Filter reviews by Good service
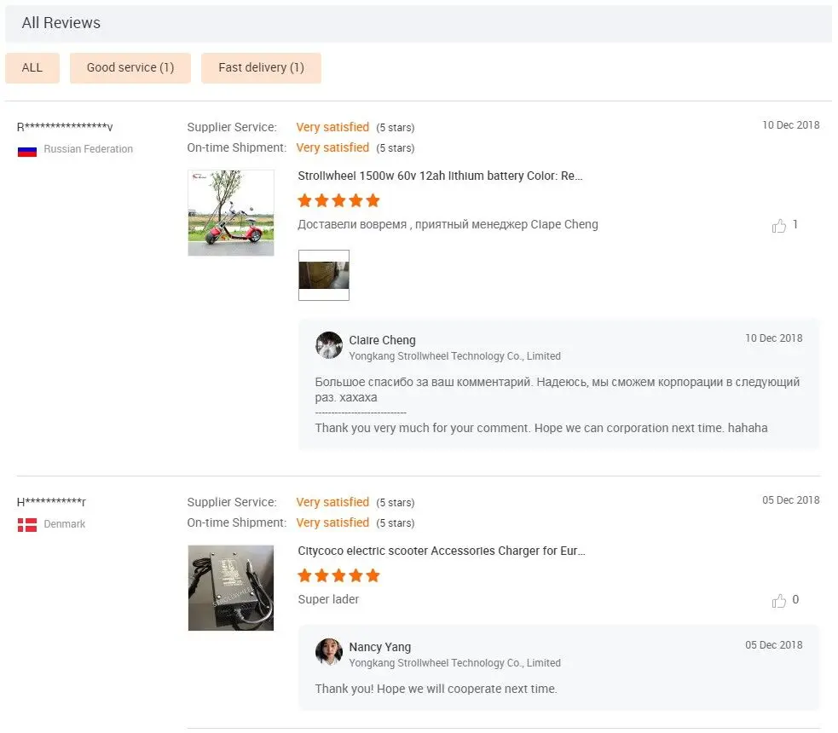The width and height of the screenshot is (838, 733). pyautogui.click(x=130, y=68)
